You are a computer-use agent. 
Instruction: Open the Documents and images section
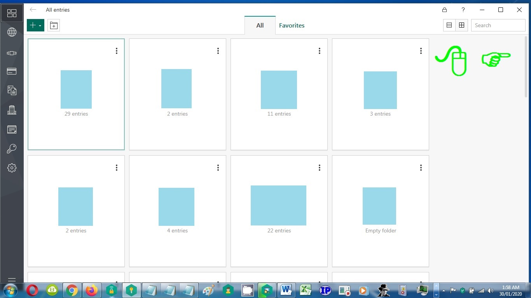click(12, 90)
